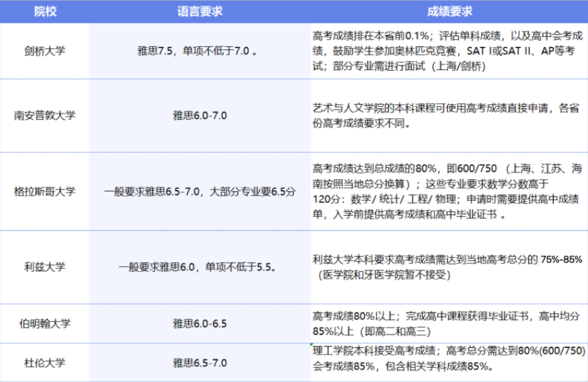
Task: Click Durham's 理工学院本科接受高考成绩 requirement cell
Action: pyautogui.click(x=449, y=363)
